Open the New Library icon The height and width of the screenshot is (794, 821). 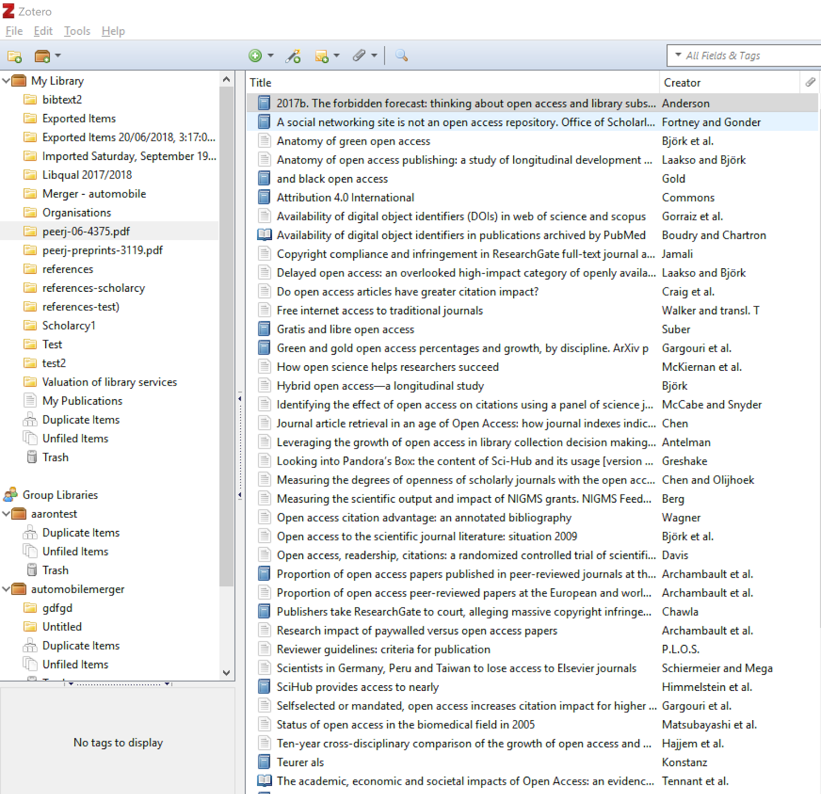[x=43, y=56]
